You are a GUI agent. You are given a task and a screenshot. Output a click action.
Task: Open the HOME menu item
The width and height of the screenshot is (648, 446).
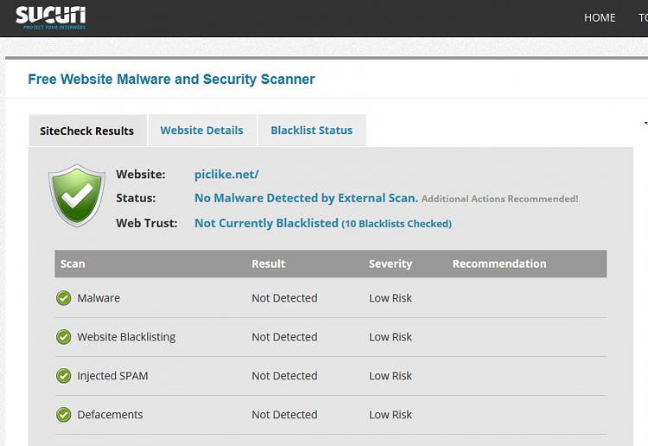tap(600, 18)
